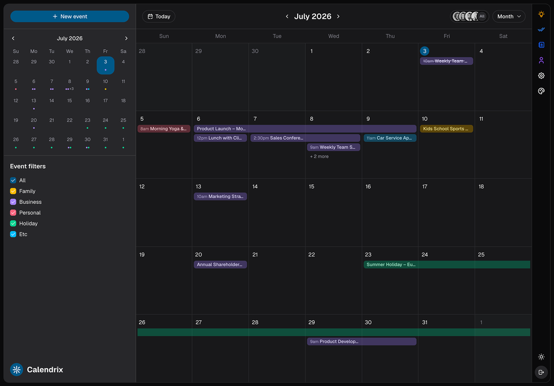Toggle light mode sun icon
554x386 pixels.
541,357
